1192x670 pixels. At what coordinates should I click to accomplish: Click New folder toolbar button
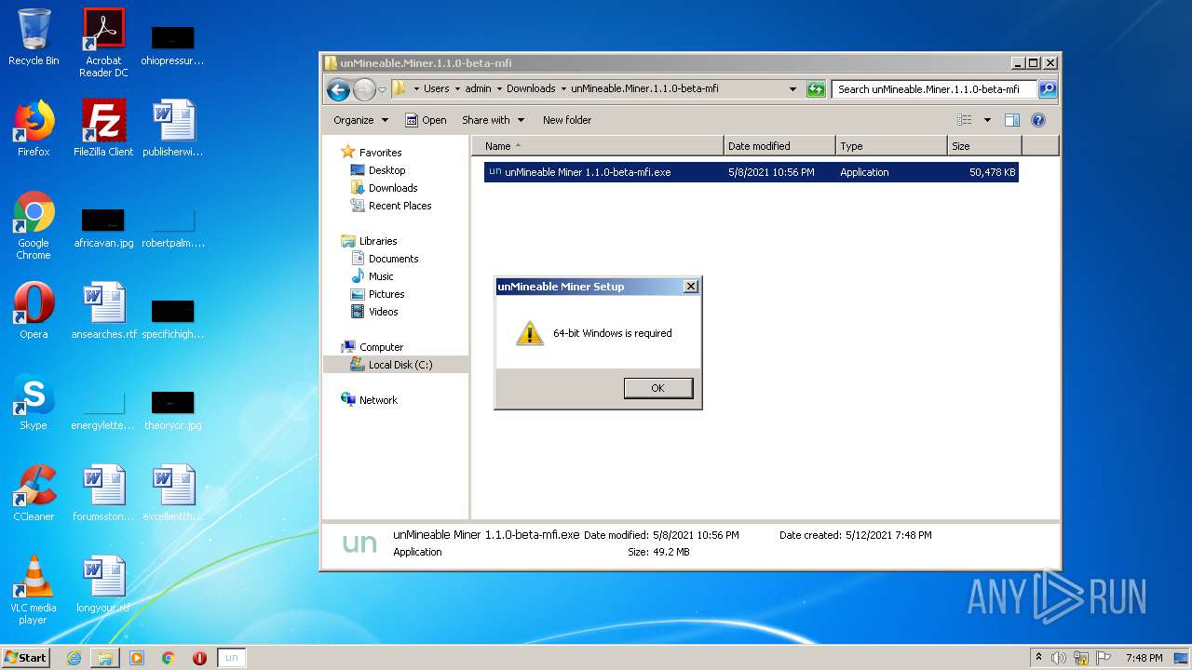pos(567,120)
